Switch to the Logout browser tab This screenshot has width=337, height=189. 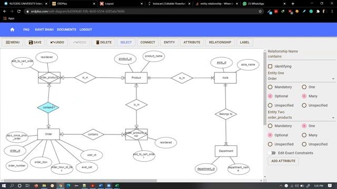[x=122, y=4]
